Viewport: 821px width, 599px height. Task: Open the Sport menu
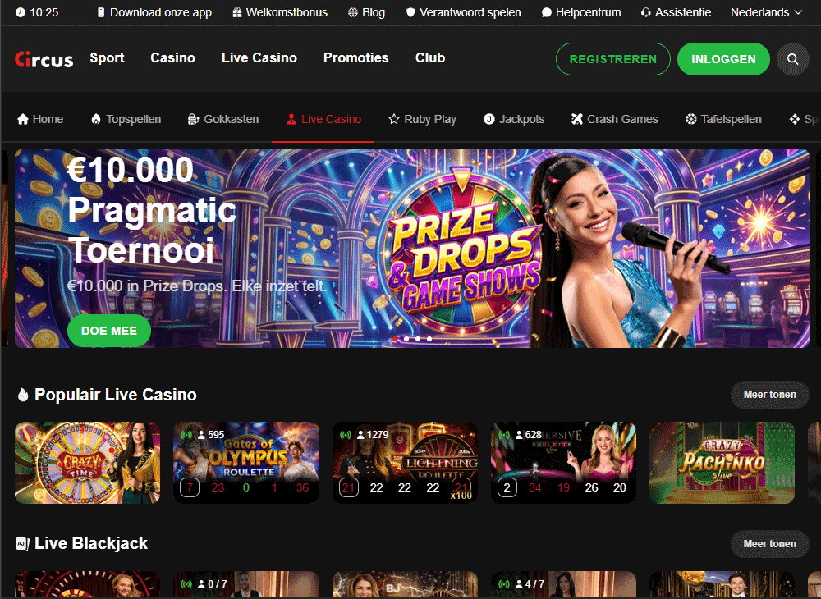[x=107, y=57]
